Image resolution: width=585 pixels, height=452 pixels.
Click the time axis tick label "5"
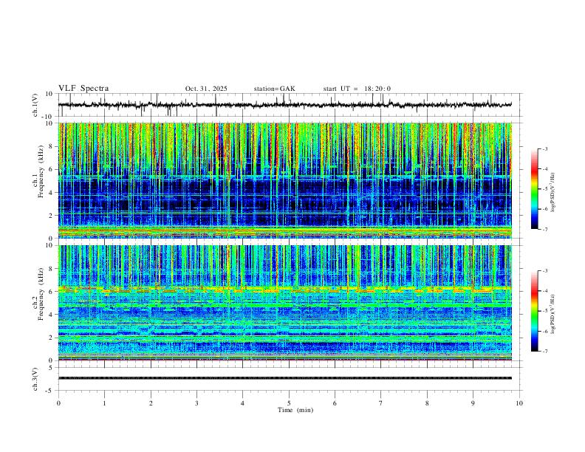(x=289, y=403)
